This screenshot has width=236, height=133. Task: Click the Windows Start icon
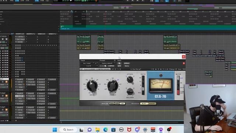55,130
